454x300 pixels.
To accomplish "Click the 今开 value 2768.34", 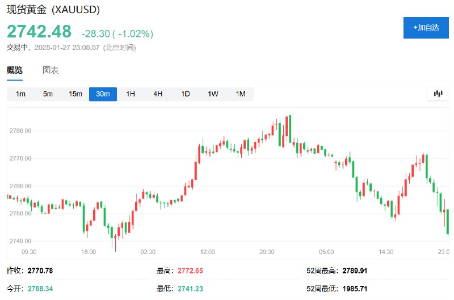I will click(40, 289).
